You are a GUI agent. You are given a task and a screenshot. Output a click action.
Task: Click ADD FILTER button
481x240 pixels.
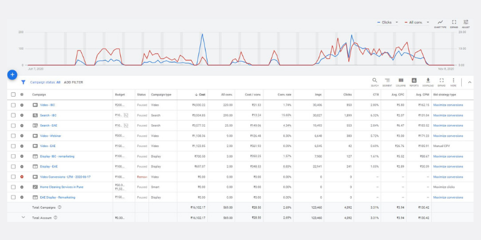(73, 82)
